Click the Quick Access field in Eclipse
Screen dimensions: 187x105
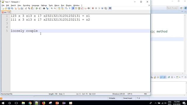point(172,8)
